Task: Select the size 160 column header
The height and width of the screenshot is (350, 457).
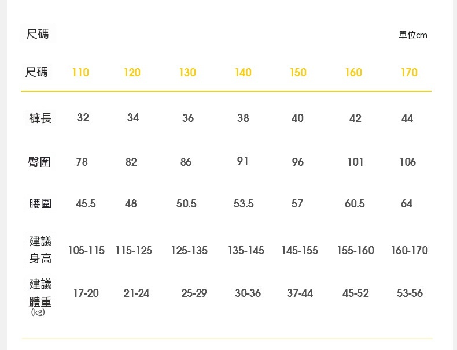Action: click(353, 73)
